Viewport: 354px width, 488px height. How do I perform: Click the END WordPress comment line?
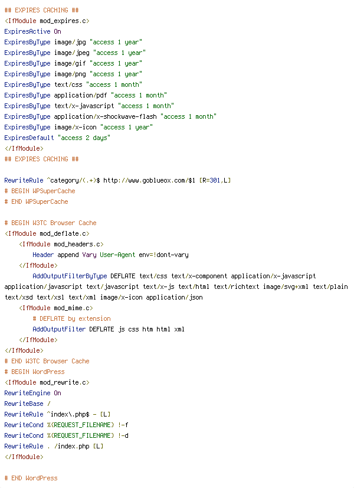[x=31, y=478]
